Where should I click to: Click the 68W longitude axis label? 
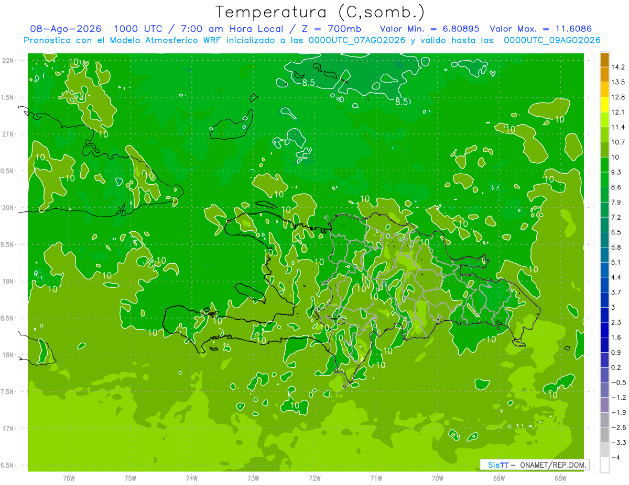[560, 478]
